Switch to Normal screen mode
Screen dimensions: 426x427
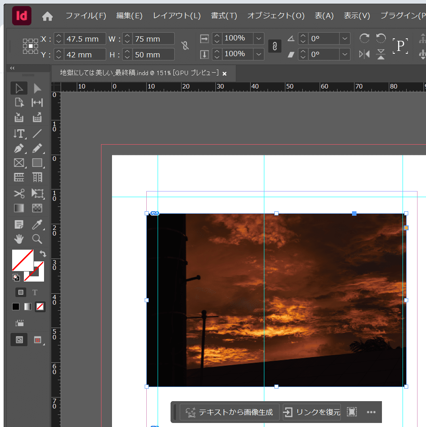pos(19,340)
